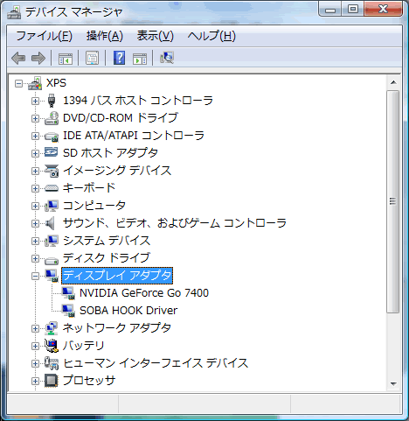The width and height of the screenshot is (409, 421).
Task: Expand the キーボード category
Action: pos(35,188)
